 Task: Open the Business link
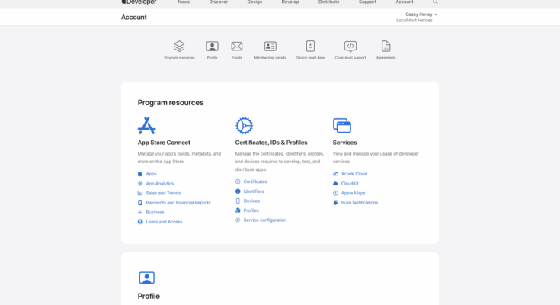(155, 213)
